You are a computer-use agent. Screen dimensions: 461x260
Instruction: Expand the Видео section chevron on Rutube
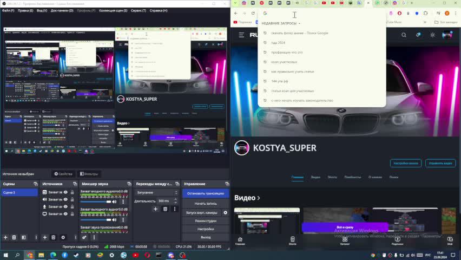259,198
